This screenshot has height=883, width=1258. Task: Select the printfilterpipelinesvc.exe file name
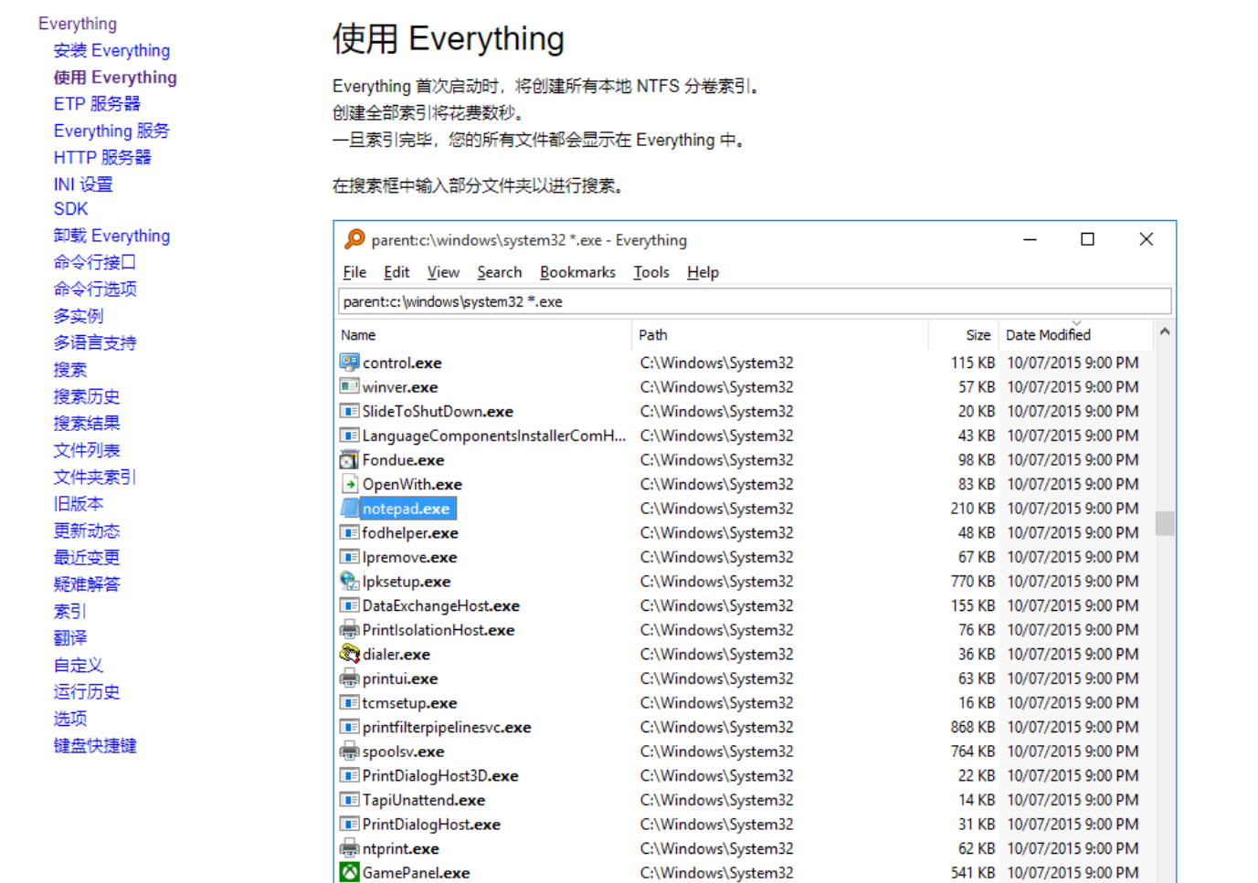pos(447,727)
